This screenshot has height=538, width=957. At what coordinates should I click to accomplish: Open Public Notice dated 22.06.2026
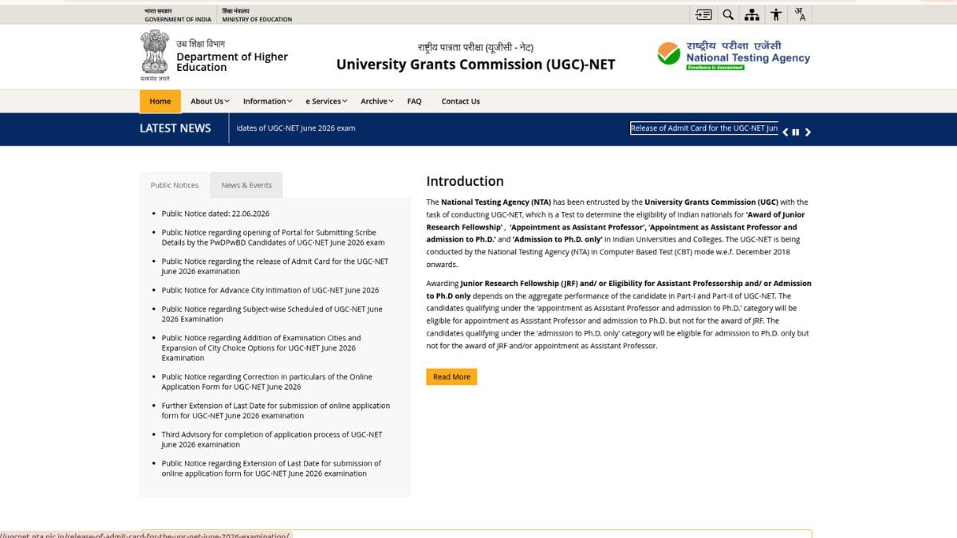(x=215, y=214)
